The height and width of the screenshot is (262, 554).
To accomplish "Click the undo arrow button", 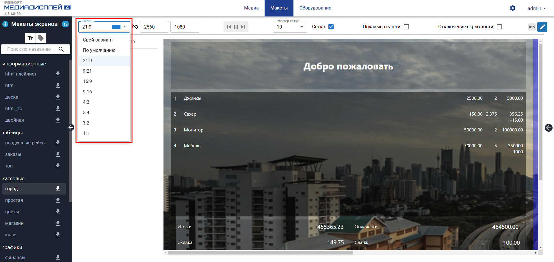I will (532, 27).
